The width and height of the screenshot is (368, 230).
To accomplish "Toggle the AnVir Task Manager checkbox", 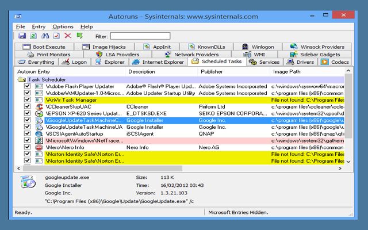I will point(27,99).
